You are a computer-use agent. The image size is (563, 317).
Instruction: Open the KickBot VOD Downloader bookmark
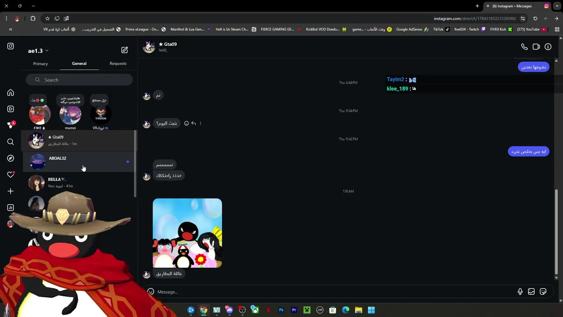click(x=326, y=29)
